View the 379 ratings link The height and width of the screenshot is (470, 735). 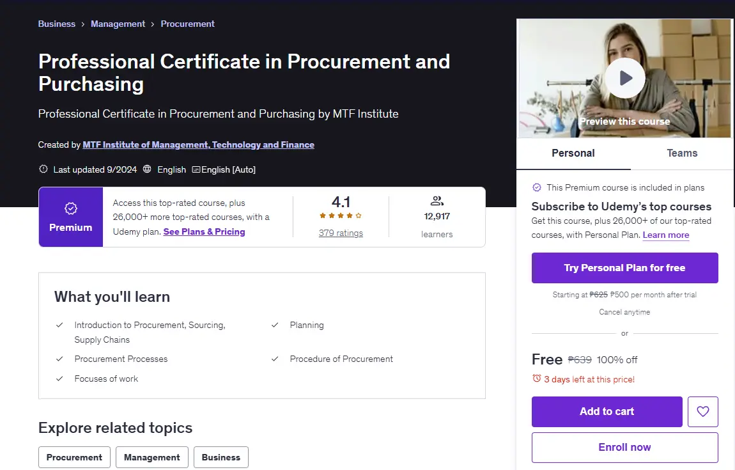coord(341,233)
